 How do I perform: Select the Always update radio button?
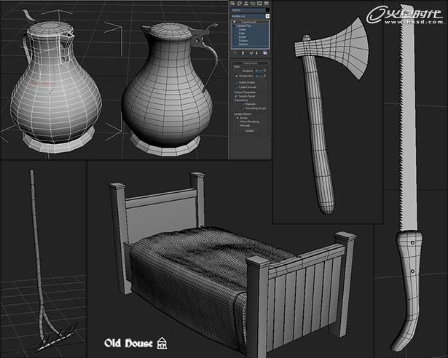point(237,118)
